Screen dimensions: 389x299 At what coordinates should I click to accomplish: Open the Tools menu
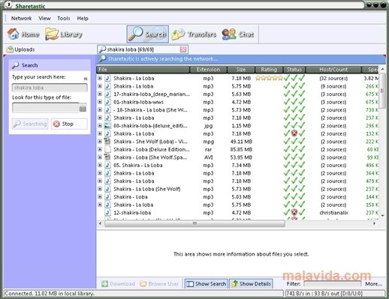64,18
